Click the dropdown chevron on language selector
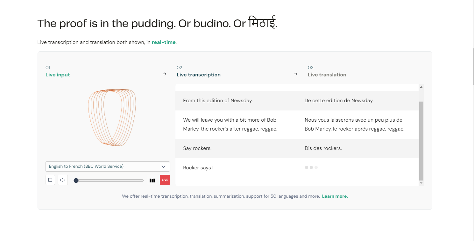The image size is (474, 241). coord(163,167)
